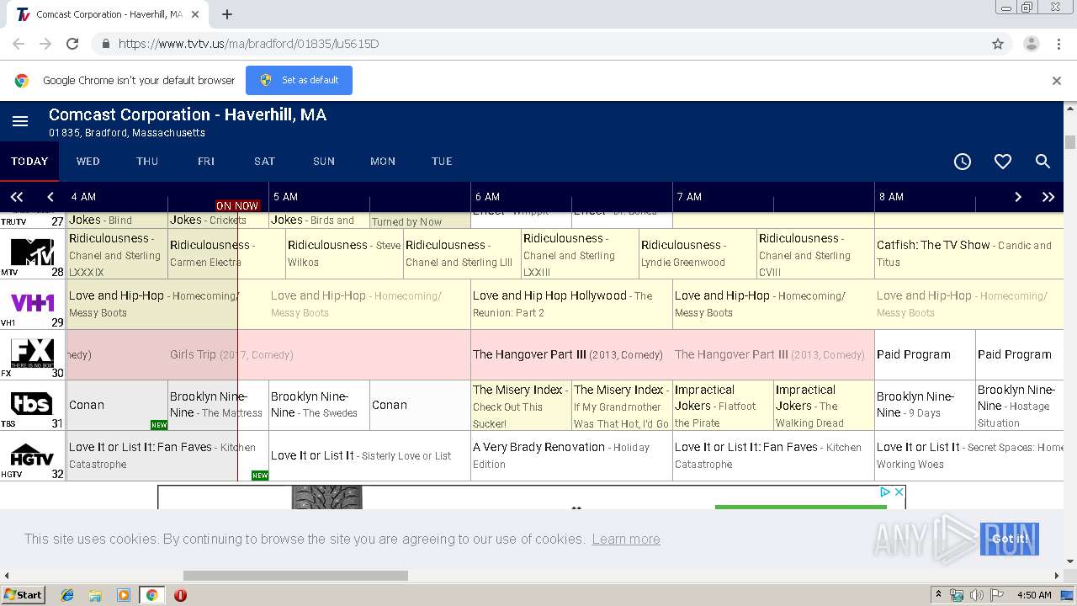This screenshot has width=1077, height=606.
Task: Open a new browser tab
Action: [x=227, y=14]
